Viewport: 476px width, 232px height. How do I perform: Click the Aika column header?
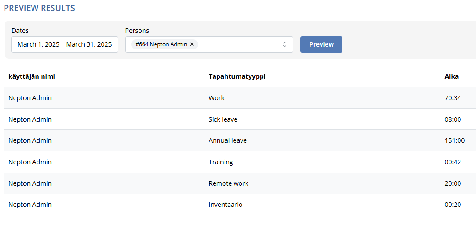tap(451, 76)
